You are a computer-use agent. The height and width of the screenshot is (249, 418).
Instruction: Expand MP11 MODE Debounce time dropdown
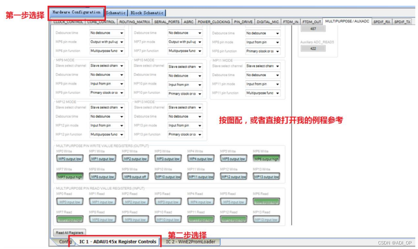(x=263, y=75)
